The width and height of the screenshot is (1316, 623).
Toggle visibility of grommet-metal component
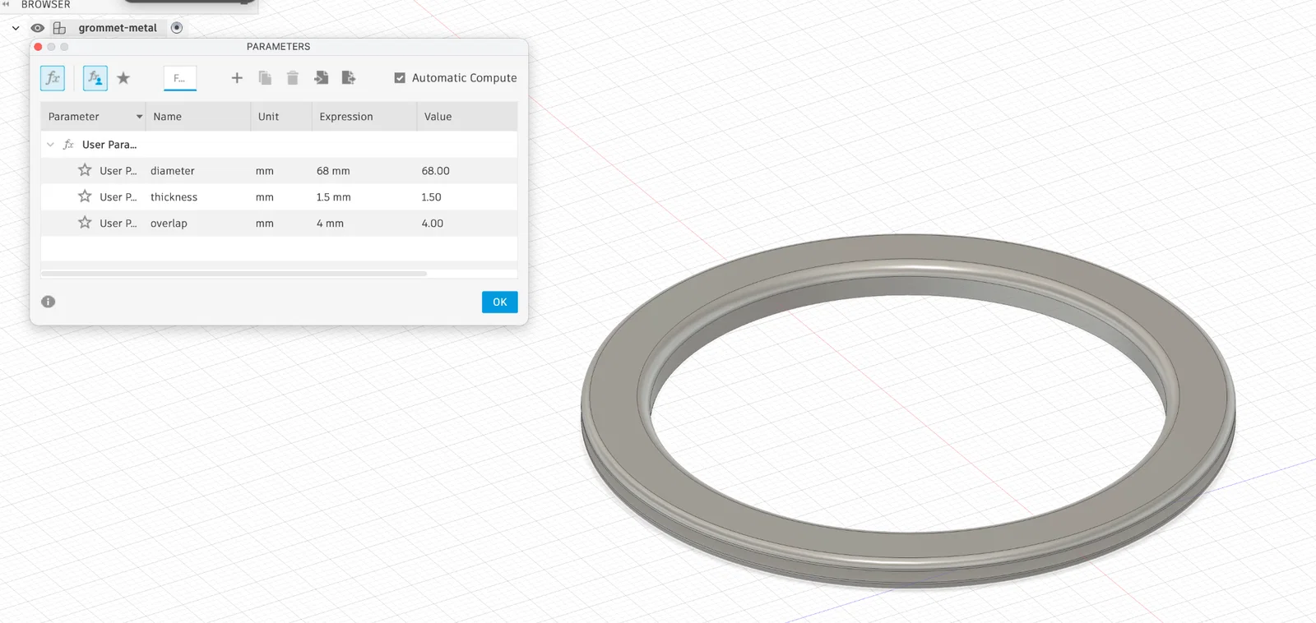(38, 28)
